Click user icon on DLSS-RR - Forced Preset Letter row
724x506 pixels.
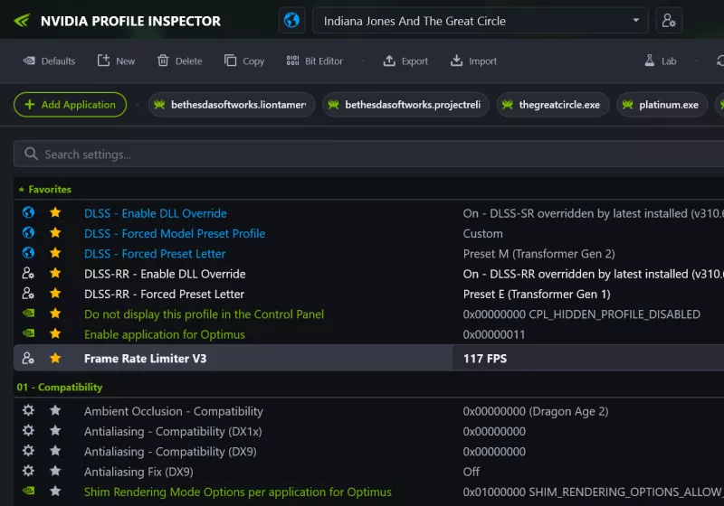tap(28, 293)
